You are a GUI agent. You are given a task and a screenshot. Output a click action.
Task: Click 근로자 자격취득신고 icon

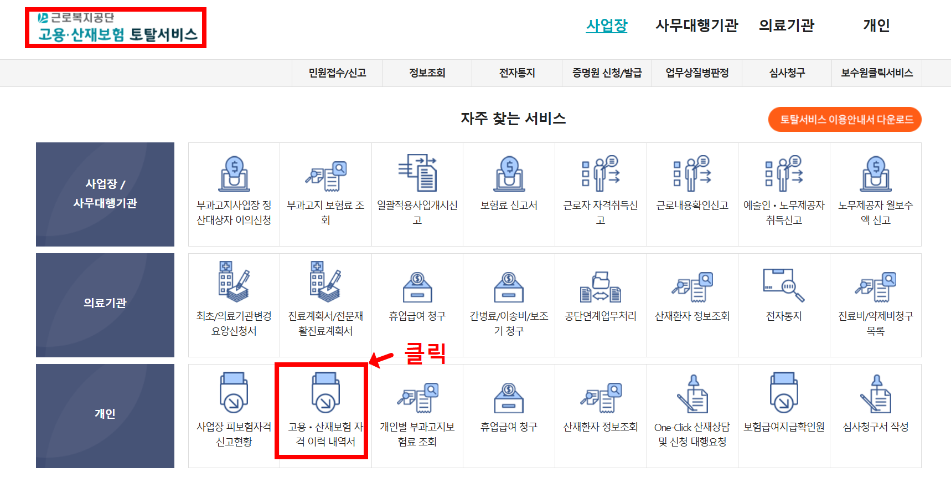(601, 173)
